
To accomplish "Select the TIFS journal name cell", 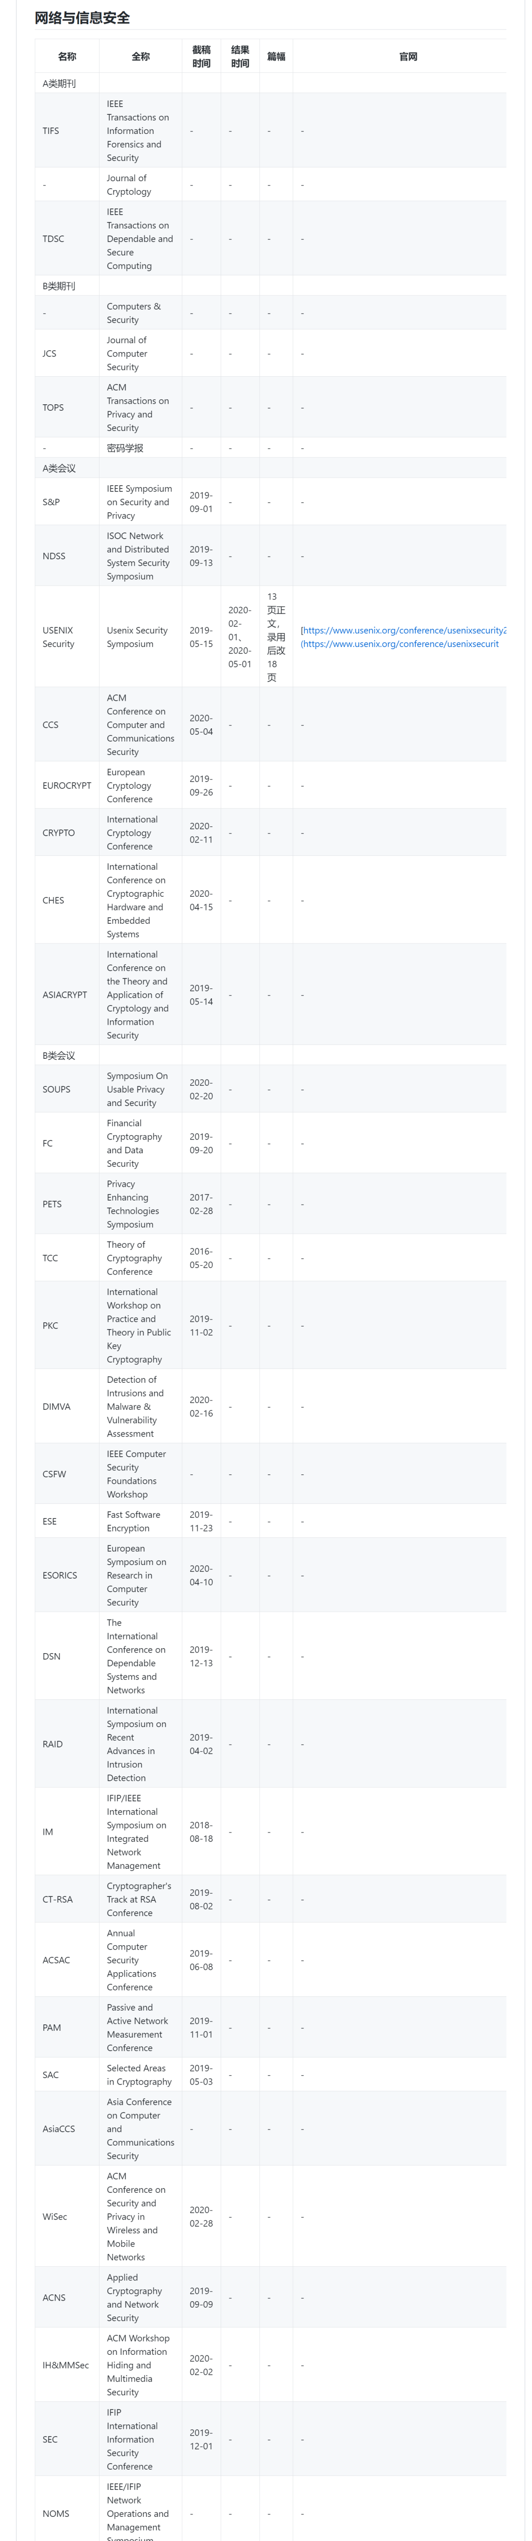I will (x=51, y=131).
